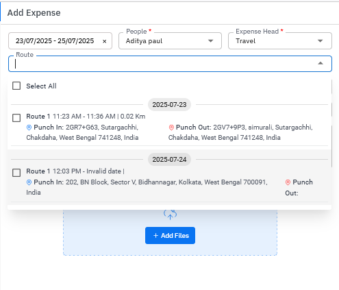Click Punch Out address 2GV7+9P3, simurali
The image size is (339, 290).
(240, 132)
